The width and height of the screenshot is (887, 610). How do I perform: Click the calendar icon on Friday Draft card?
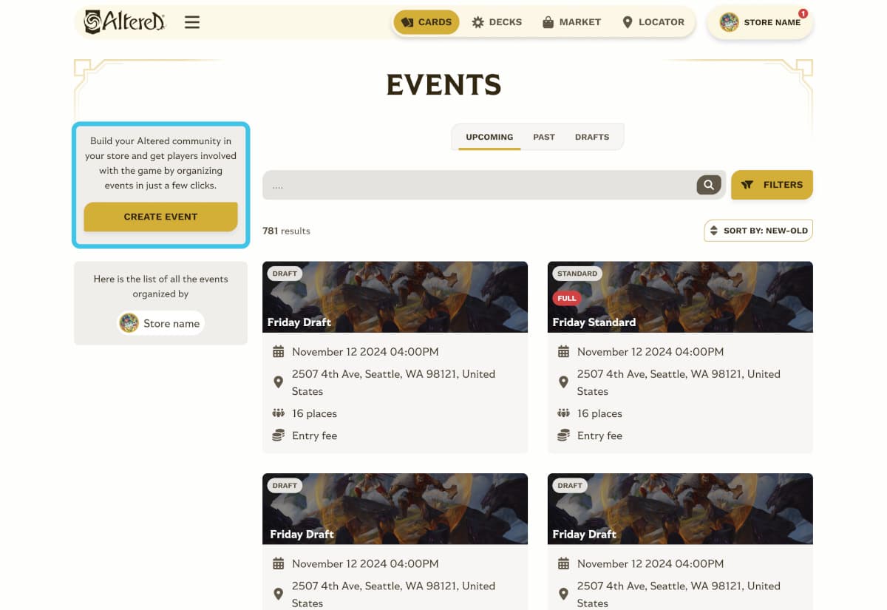pyautogui.click(x=278, y=351)
